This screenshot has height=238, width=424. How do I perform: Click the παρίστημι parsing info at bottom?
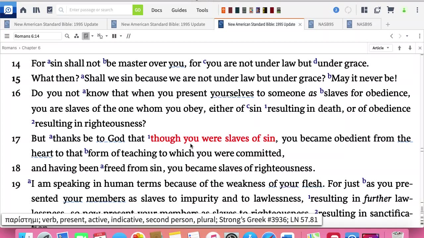[x=161, y=220]
